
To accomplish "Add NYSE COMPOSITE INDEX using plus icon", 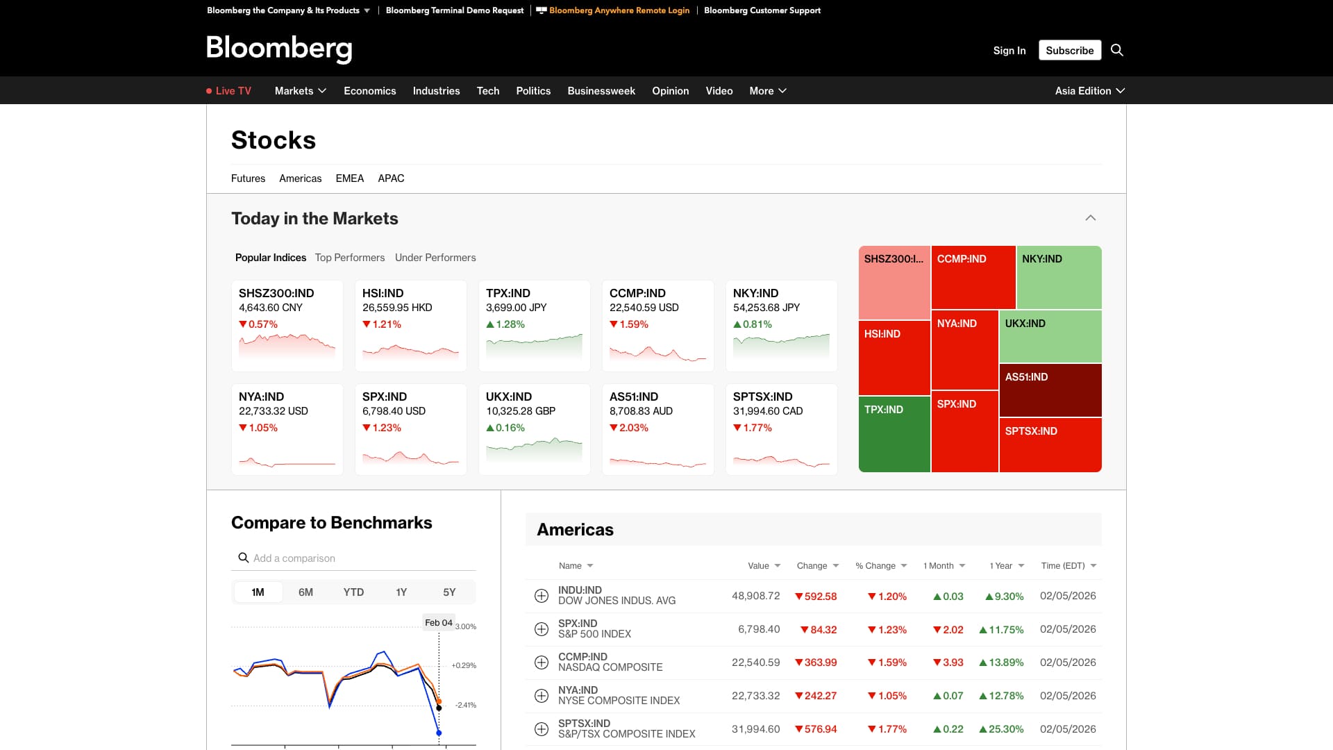I will coord(542,696).
